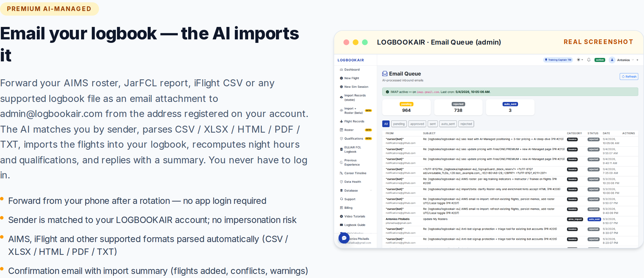
Task: Click the Billing receipt icon
Action: (341, 208)
